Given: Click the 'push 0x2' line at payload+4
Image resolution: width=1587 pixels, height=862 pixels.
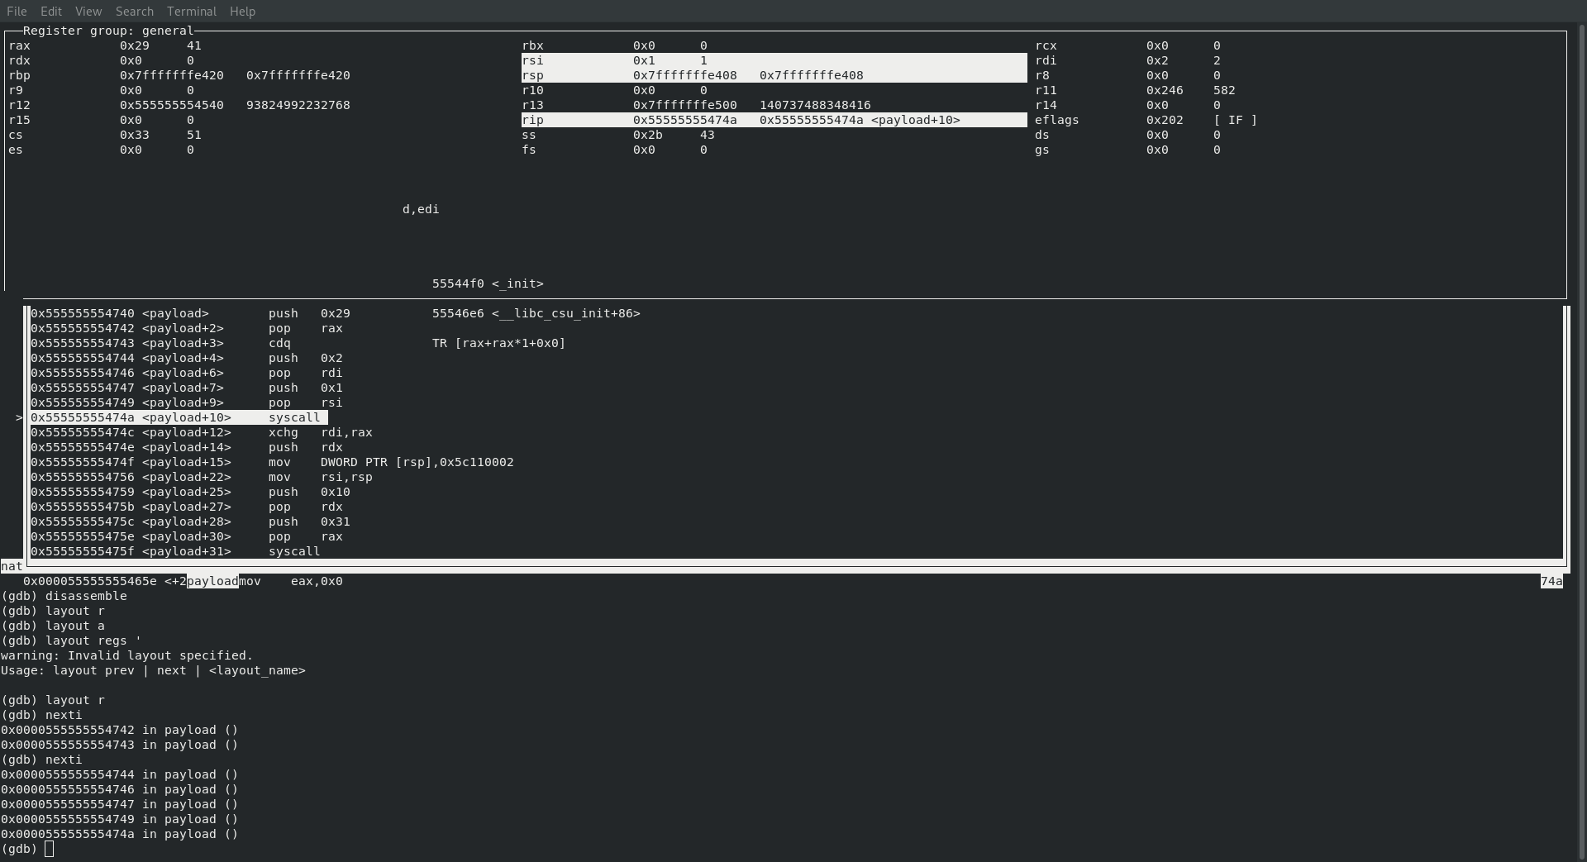Looking at the screenshot, I should pyautogui.click(x=187, y=358).
